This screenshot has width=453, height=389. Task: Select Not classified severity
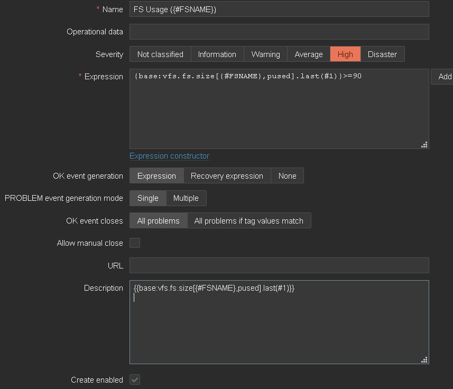pyautogui.click(x=160, y=54)
